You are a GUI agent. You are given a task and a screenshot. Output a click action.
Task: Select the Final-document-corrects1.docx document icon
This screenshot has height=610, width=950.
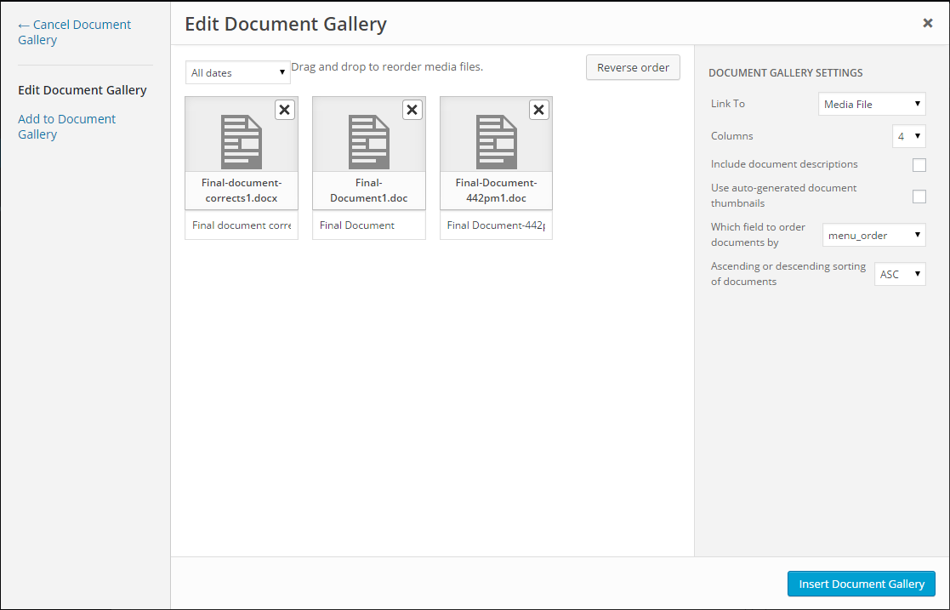click(x=242, y=142)
